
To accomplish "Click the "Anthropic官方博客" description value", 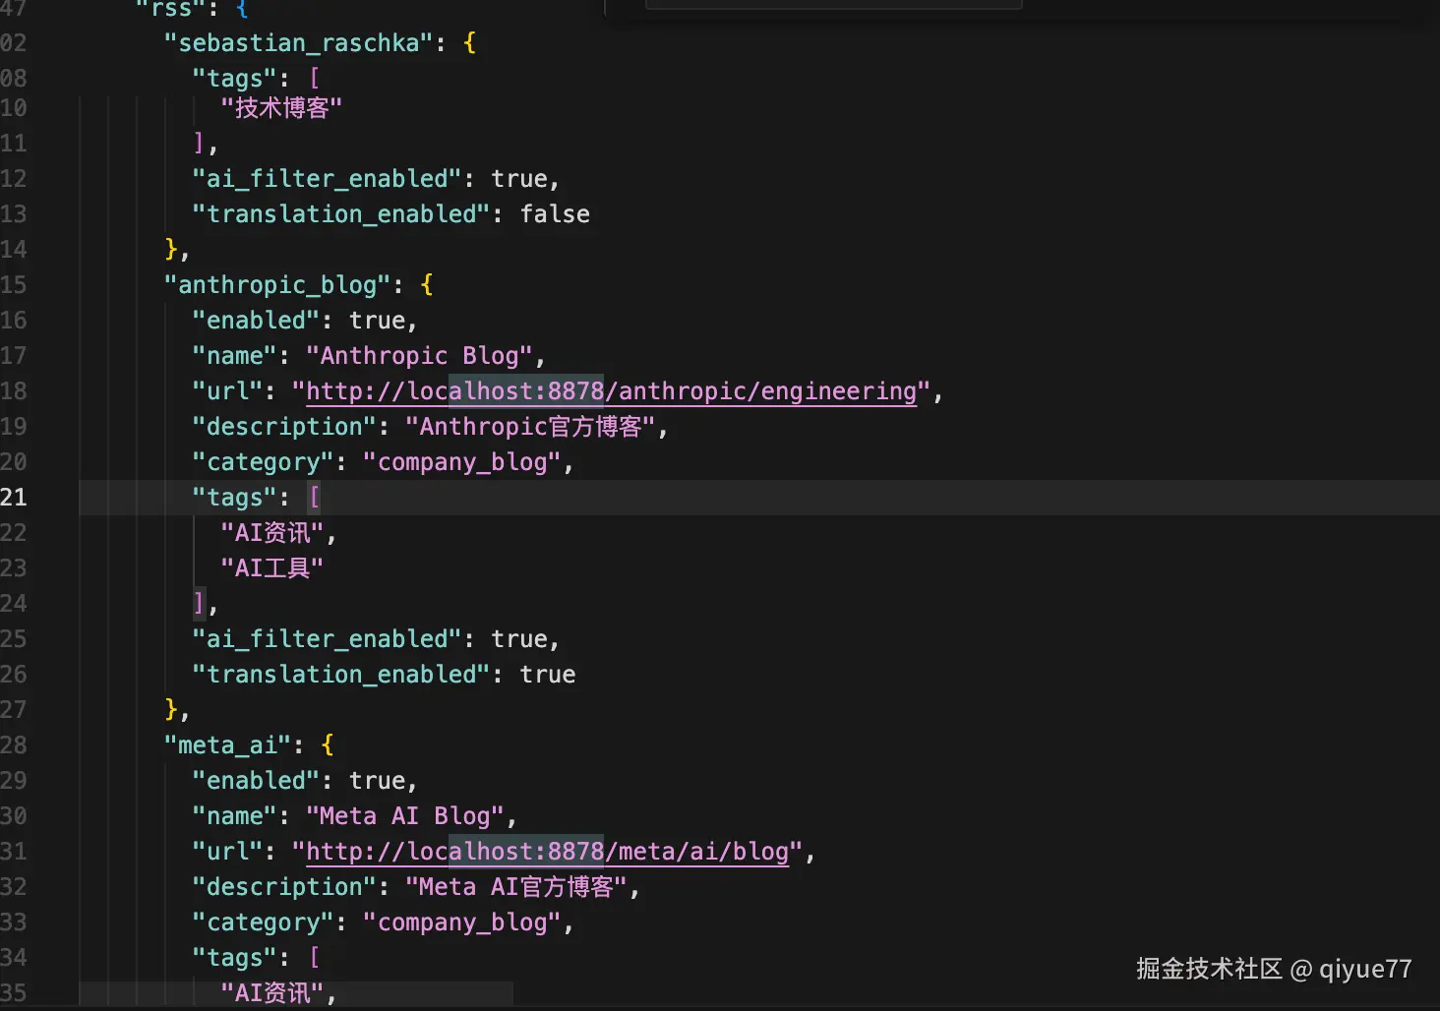I will [x=531, y=427].
